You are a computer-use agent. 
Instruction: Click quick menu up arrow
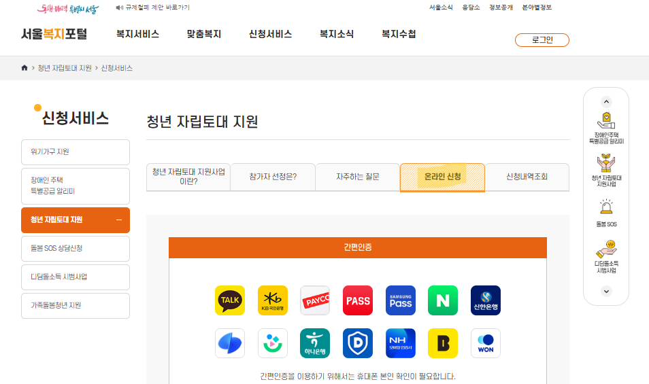pos(606,102)
